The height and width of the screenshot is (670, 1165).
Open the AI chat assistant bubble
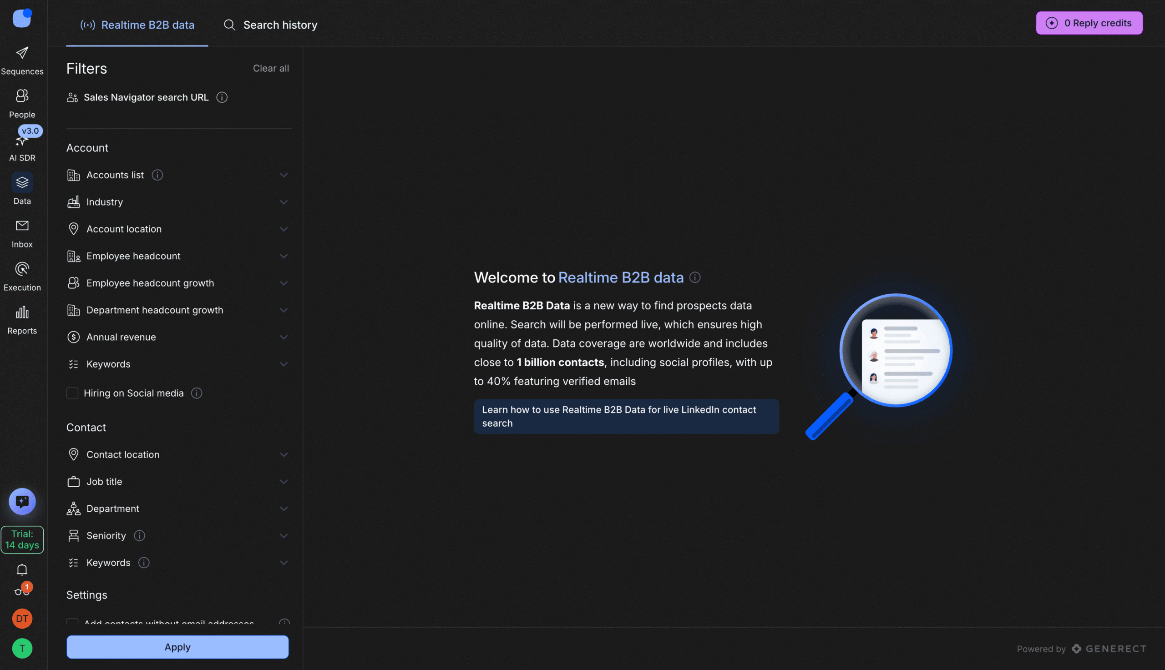pyautogui.click(x=22, y=502)
